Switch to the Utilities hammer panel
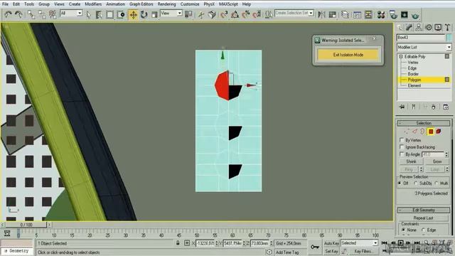 tap(447, 27)
